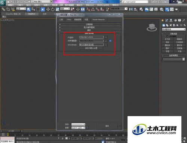The image size is (187, 143).
Task: Open the Layer Manager icon
Action: point(141,9)
